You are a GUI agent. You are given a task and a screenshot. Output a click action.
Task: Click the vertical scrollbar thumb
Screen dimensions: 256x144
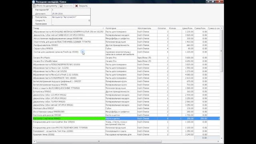click(222, 51)
